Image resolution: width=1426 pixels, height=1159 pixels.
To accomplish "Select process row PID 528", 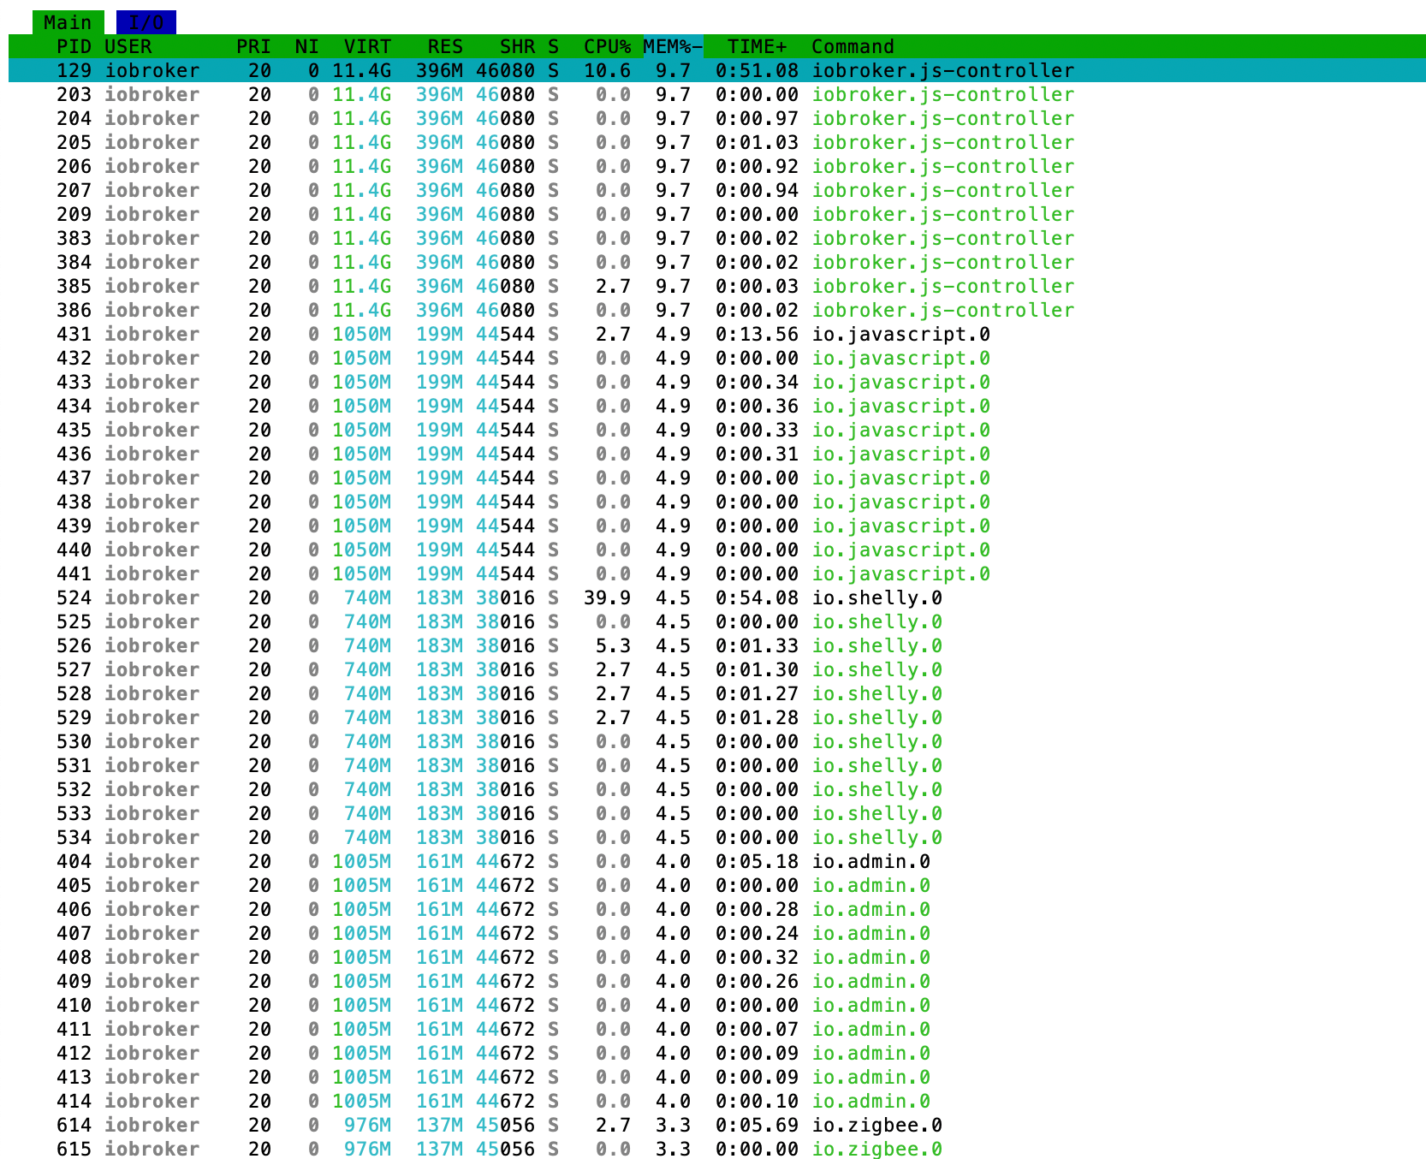I will [717, 693].
